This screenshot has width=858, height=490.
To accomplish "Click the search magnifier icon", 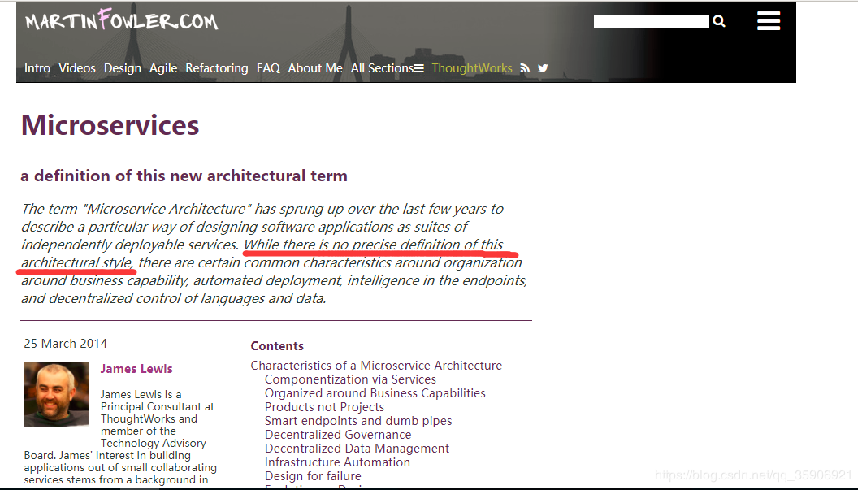I will (x=719, y=21).
